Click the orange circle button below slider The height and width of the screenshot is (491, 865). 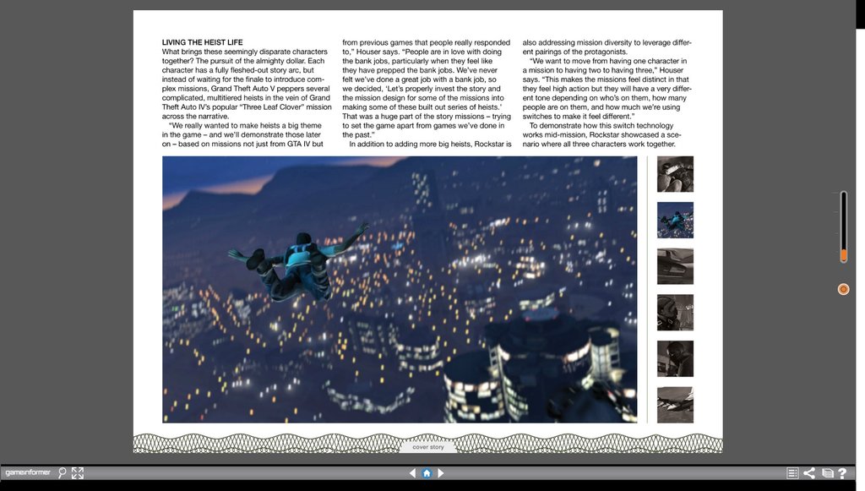843,289
